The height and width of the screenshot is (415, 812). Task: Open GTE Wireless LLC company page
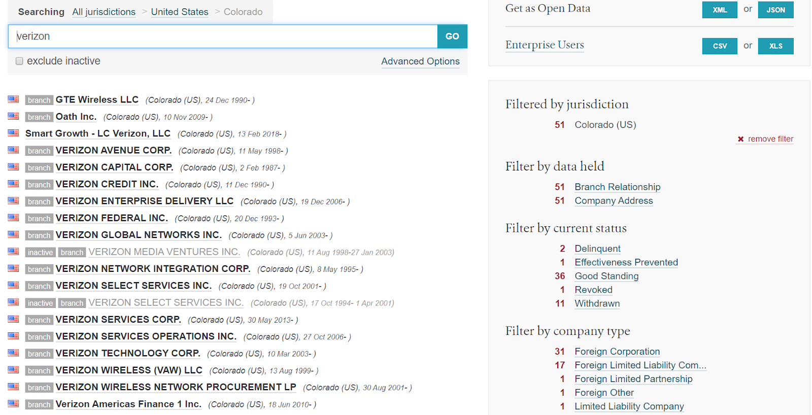click(97, 100)
